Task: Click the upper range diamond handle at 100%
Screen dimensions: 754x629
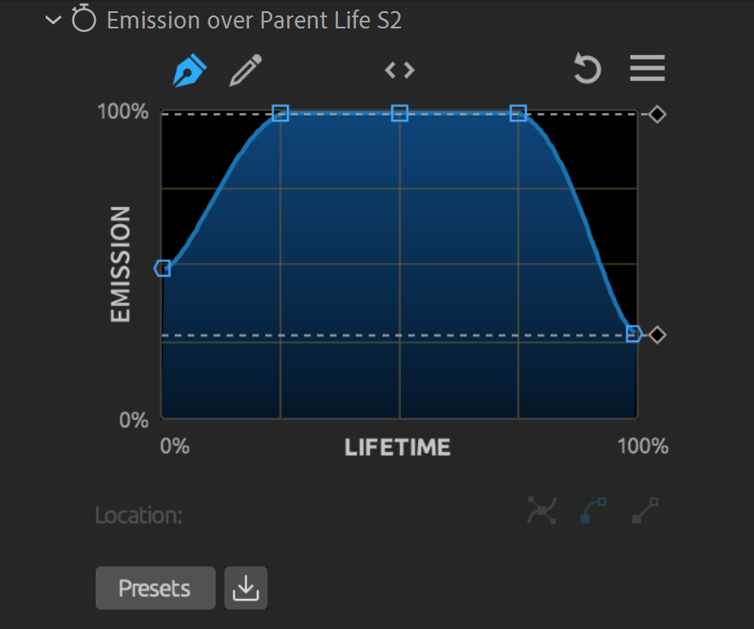Action: pyautogui.click(x=657, y=115)
